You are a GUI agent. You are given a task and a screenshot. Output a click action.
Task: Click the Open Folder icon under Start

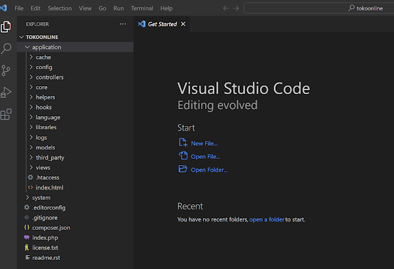(183, 169)
